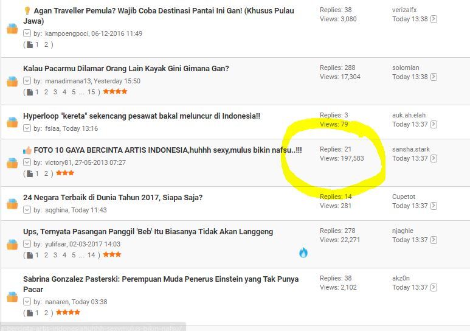Open page 14 of Ups Ternyata Pasangan thread
The image size is (470, 331).
(x=91, y=255)
